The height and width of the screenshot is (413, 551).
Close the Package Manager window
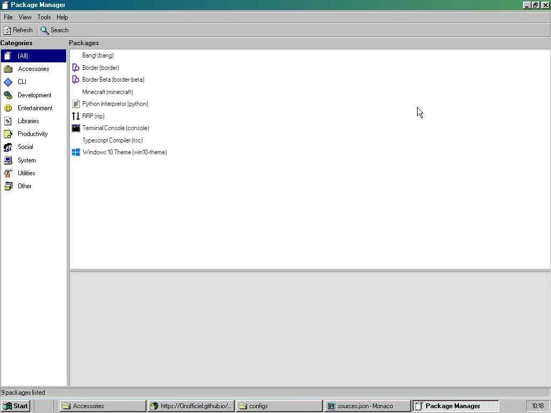pos(545,5)
